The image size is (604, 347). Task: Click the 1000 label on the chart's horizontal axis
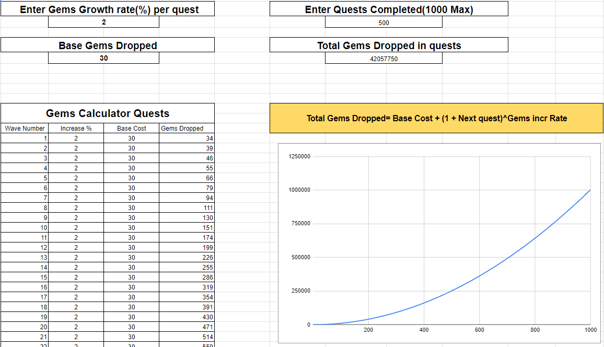click(x=590, y=330)
